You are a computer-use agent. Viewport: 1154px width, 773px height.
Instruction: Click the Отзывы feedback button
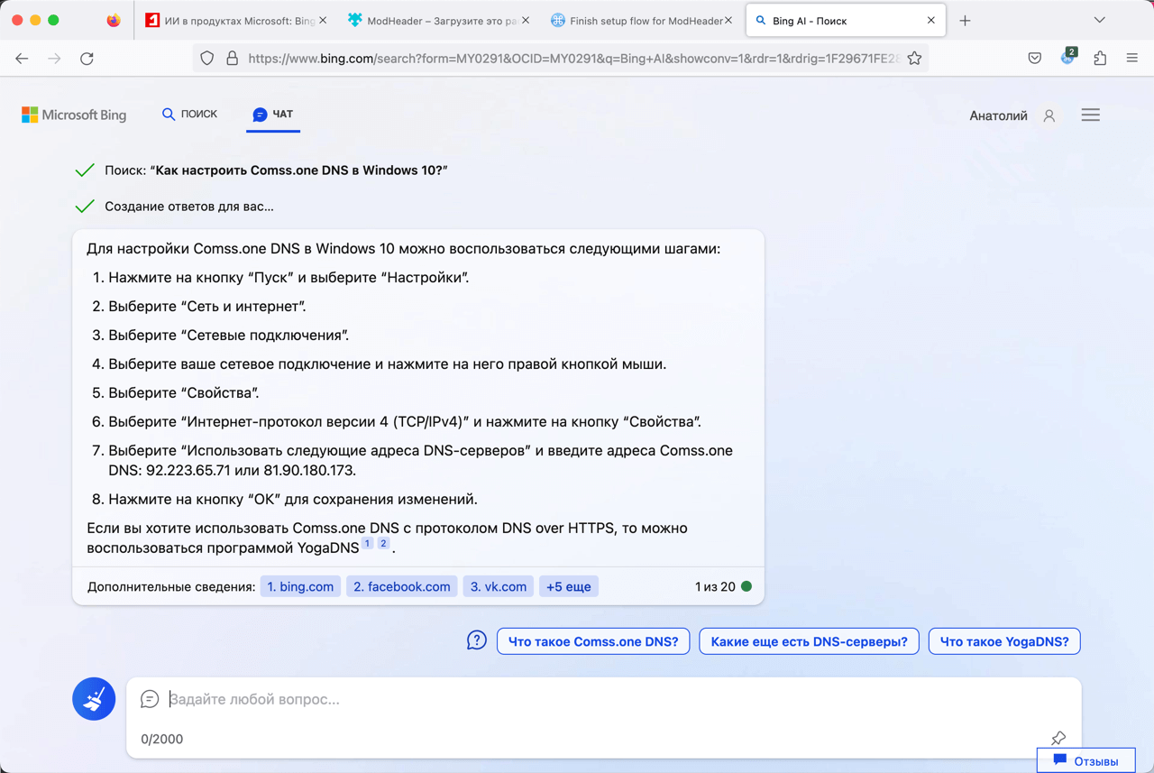1085,760
